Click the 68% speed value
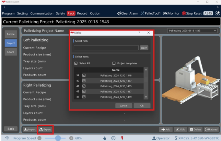 pos(78,138)
